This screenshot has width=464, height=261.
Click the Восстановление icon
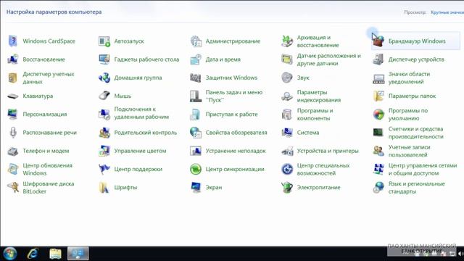click(x=13, y=59)
